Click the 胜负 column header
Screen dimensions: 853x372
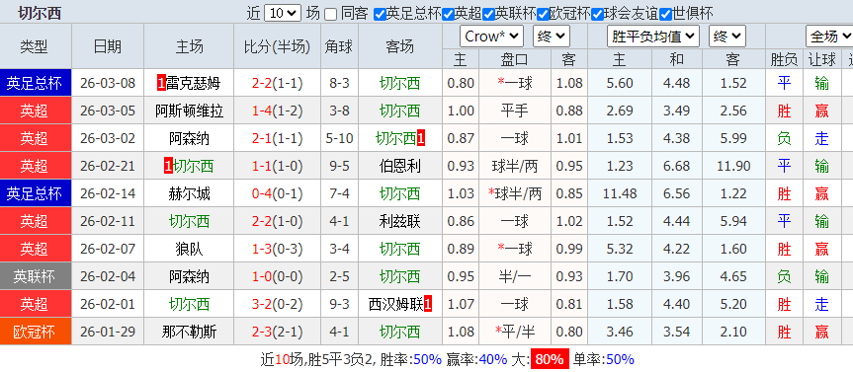[x=784, y=59]
